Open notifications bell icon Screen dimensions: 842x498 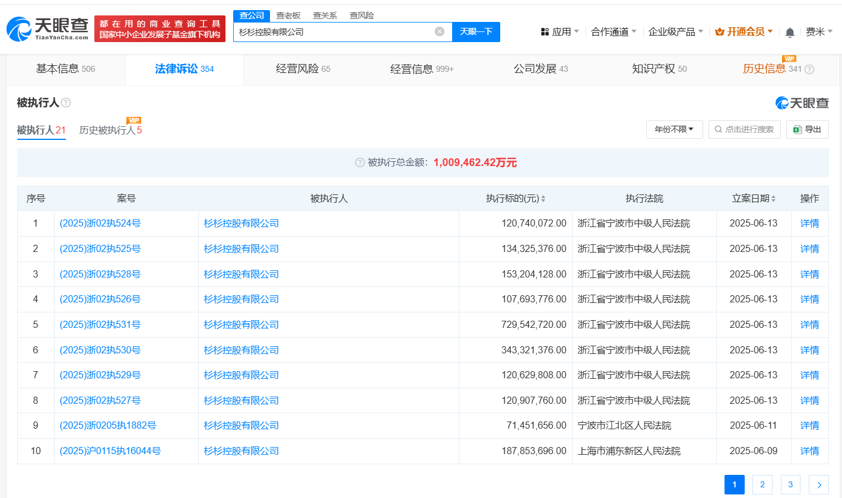point(789,32)
